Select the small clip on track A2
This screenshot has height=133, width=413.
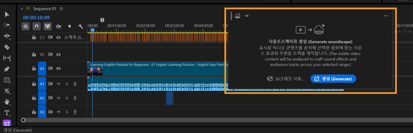pos(169,98)
